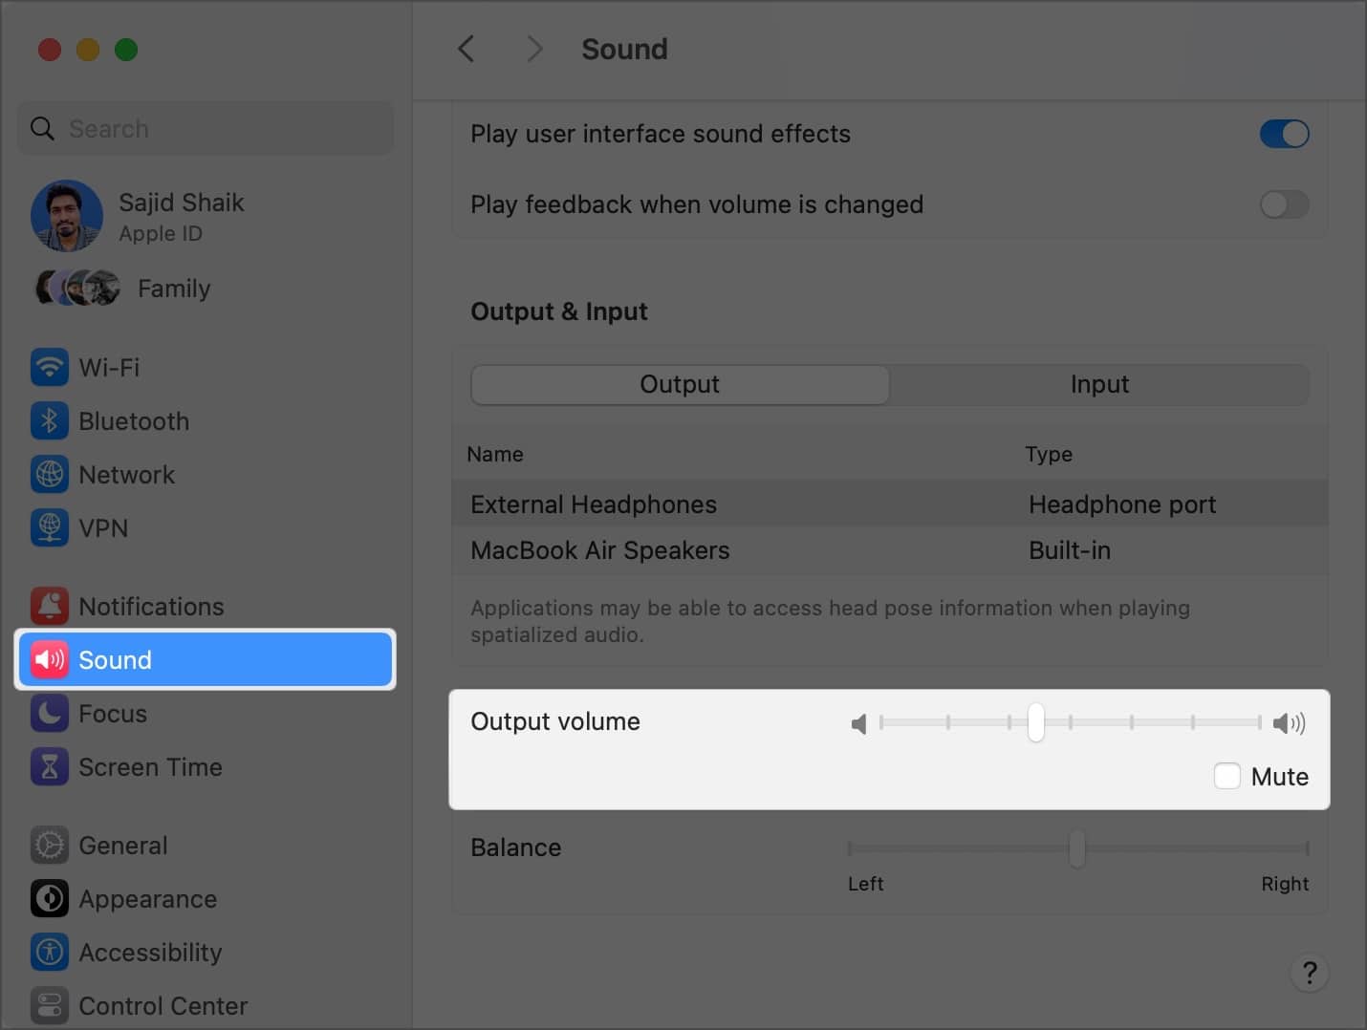
Task: Open Bluetooth settings from the sidebar
Action: [49, 420]
